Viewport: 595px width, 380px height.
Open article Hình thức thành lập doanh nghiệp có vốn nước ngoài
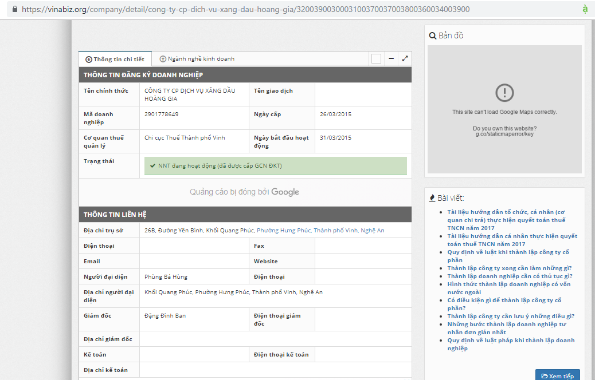(509, 288)
